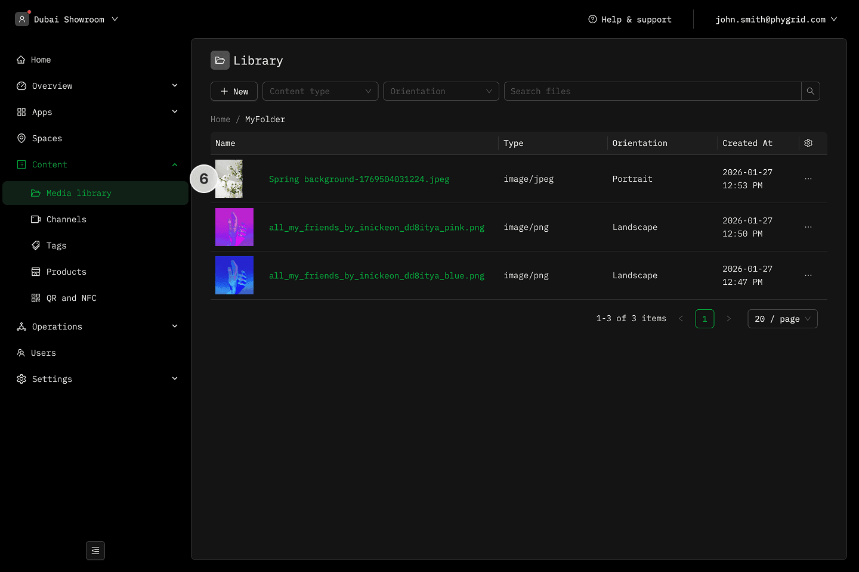Go to Channels in the sidebar
The width and height of the screenshot is (859, 572).
[66, 219]
